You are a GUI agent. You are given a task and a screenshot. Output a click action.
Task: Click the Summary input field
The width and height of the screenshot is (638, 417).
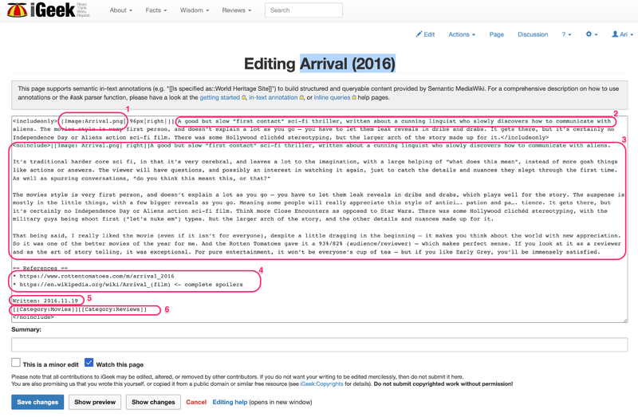click(x=320, y=344)
